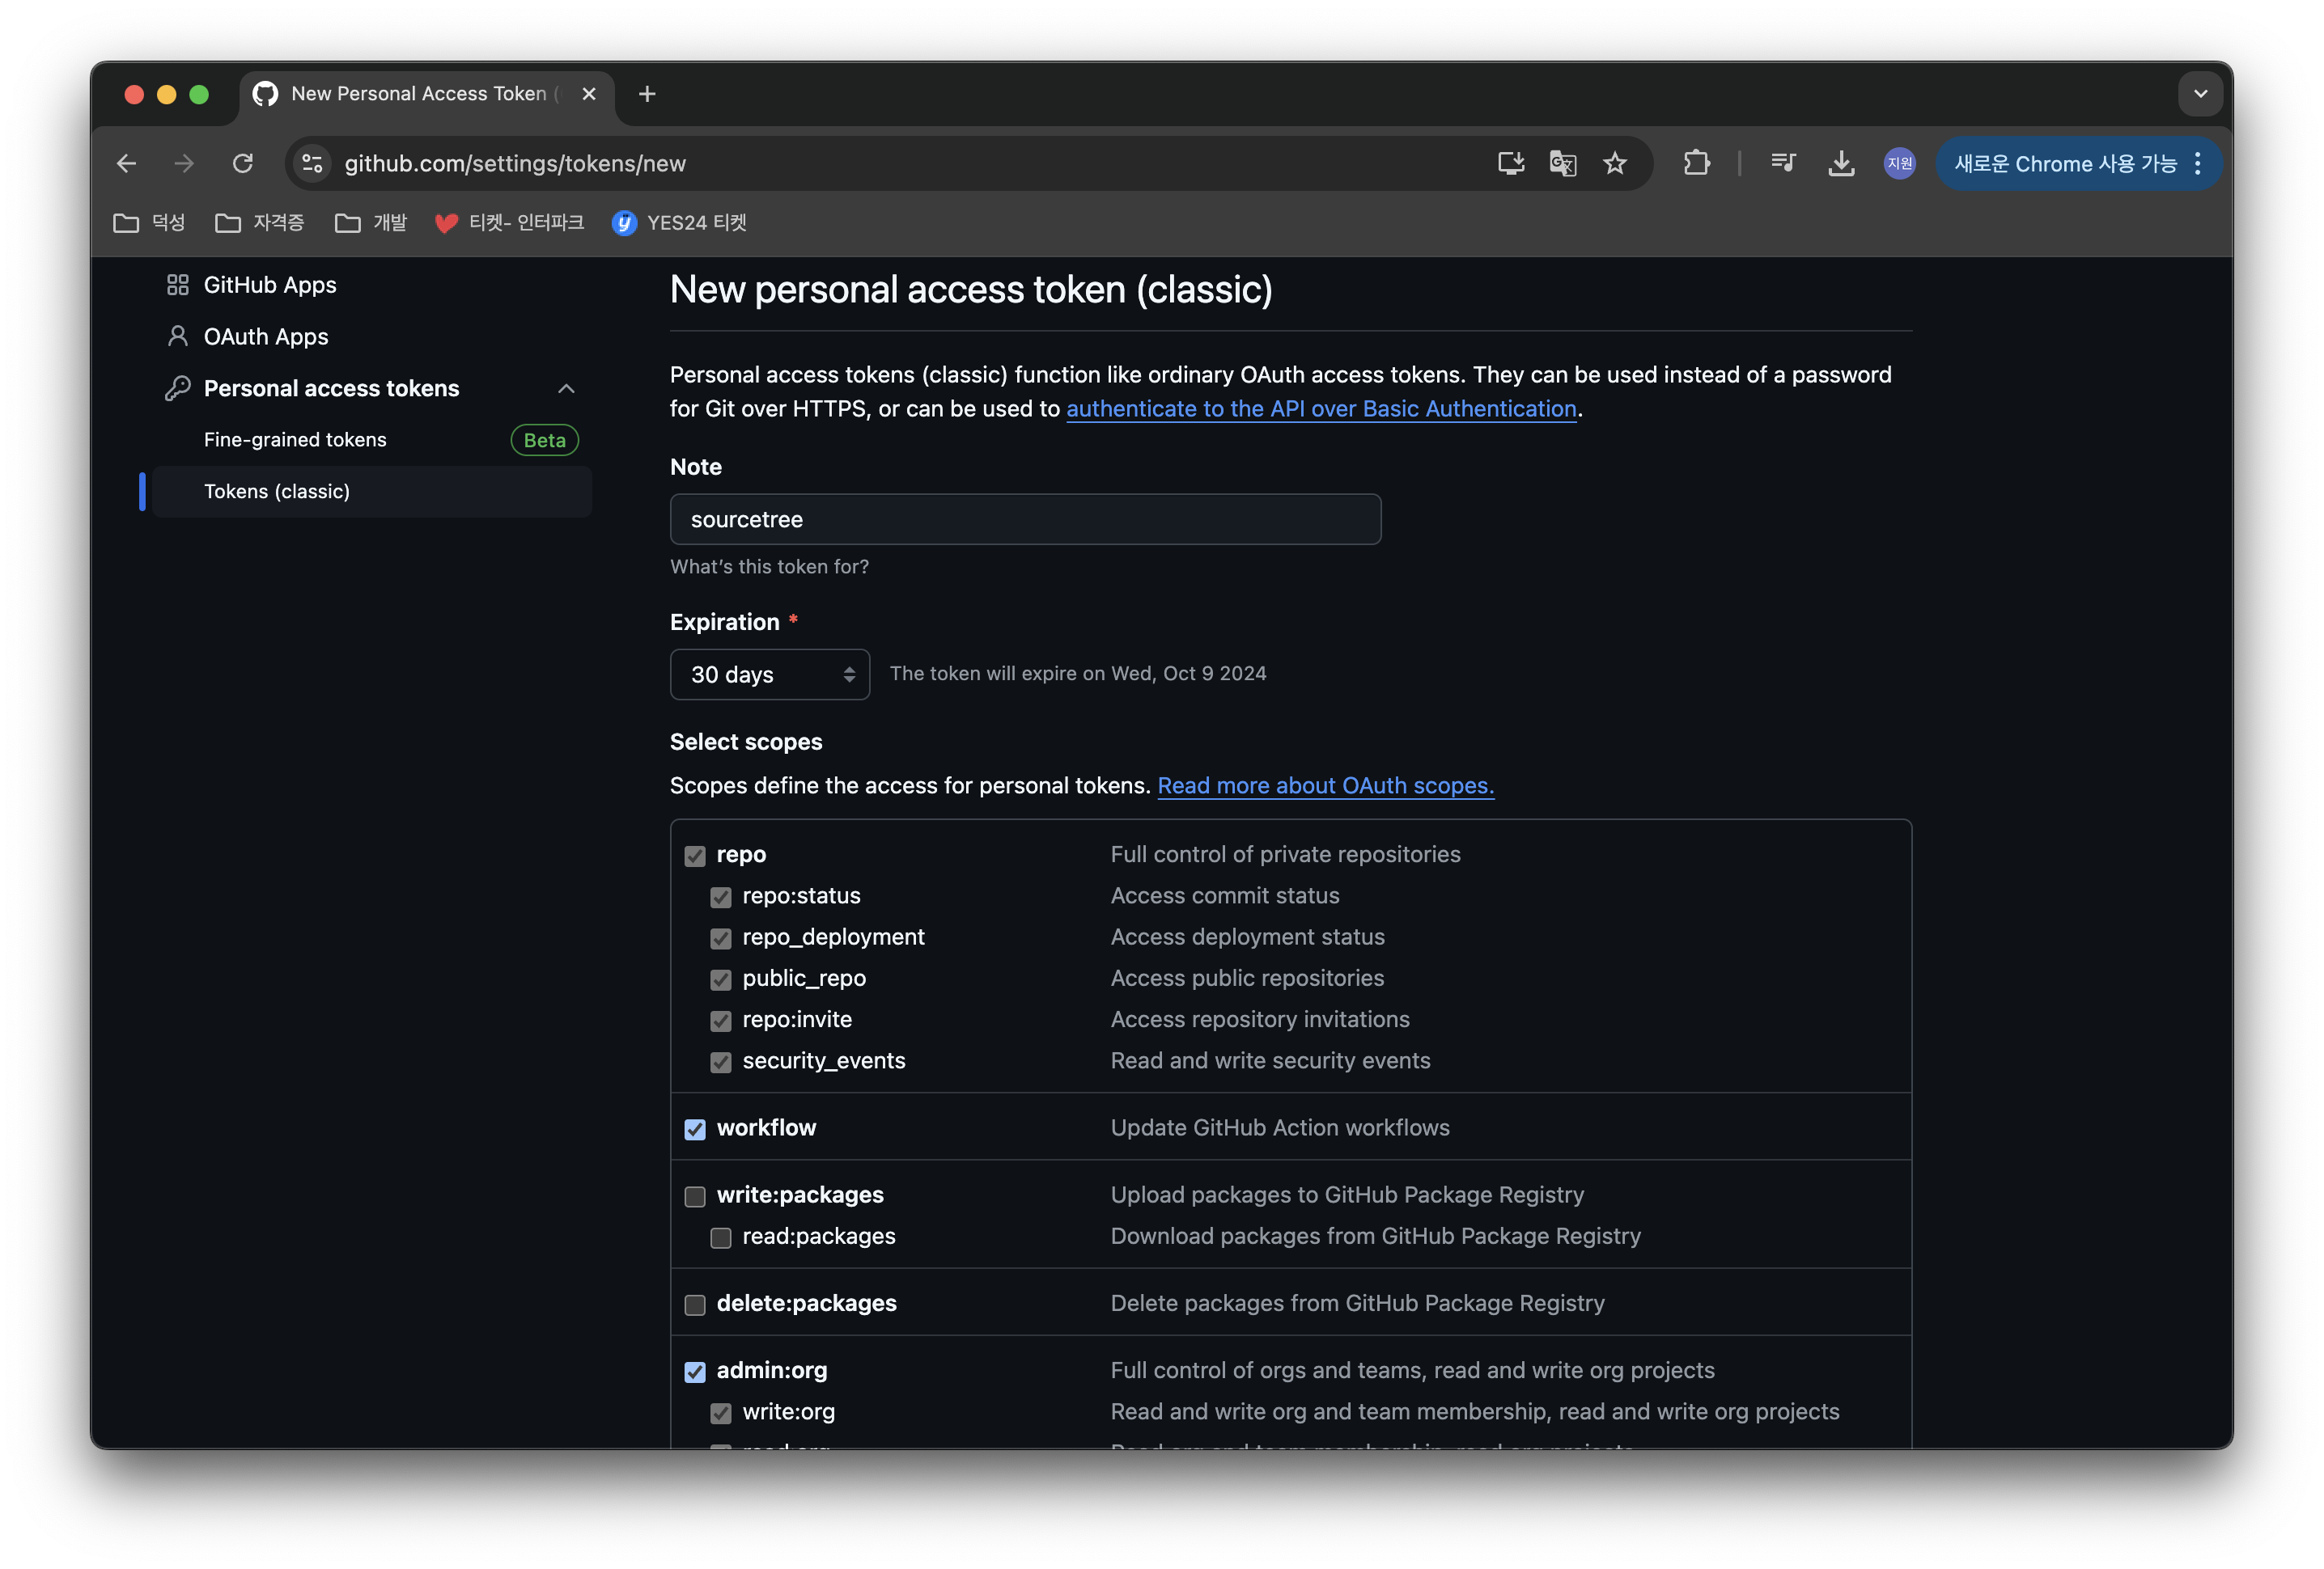Open the media controls icon
This screenshot has height=1569, width=2324.
click(1783, 163)
